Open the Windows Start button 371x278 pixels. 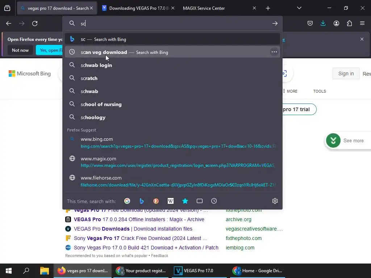pos(9,271)
